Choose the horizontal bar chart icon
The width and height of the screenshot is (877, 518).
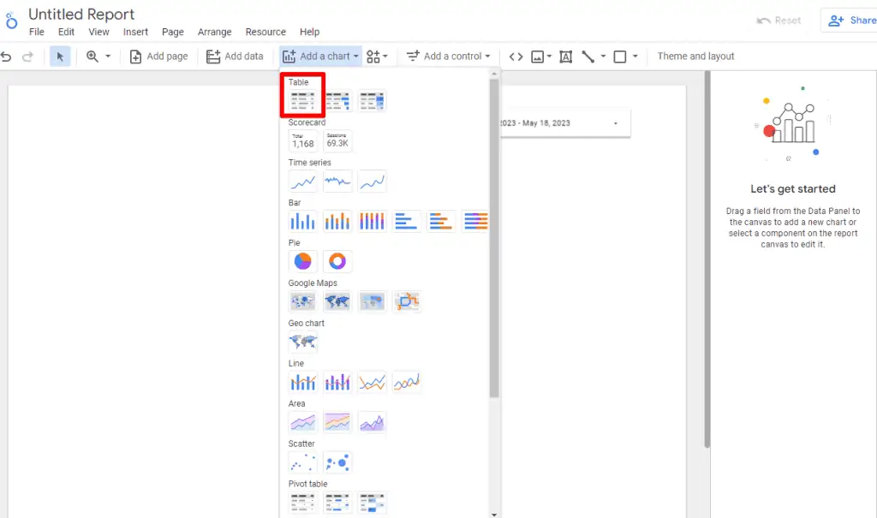[406, 222]
